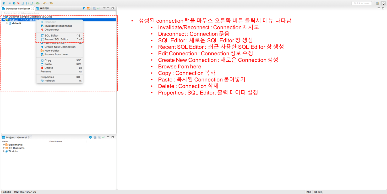The image size is (387, 194).
Task: Click New Connection icon in main toolbar
Action: tap(4, 3)
